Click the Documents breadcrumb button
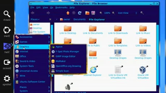The height and width of the screenshot is (93, 166). (80, 20)
